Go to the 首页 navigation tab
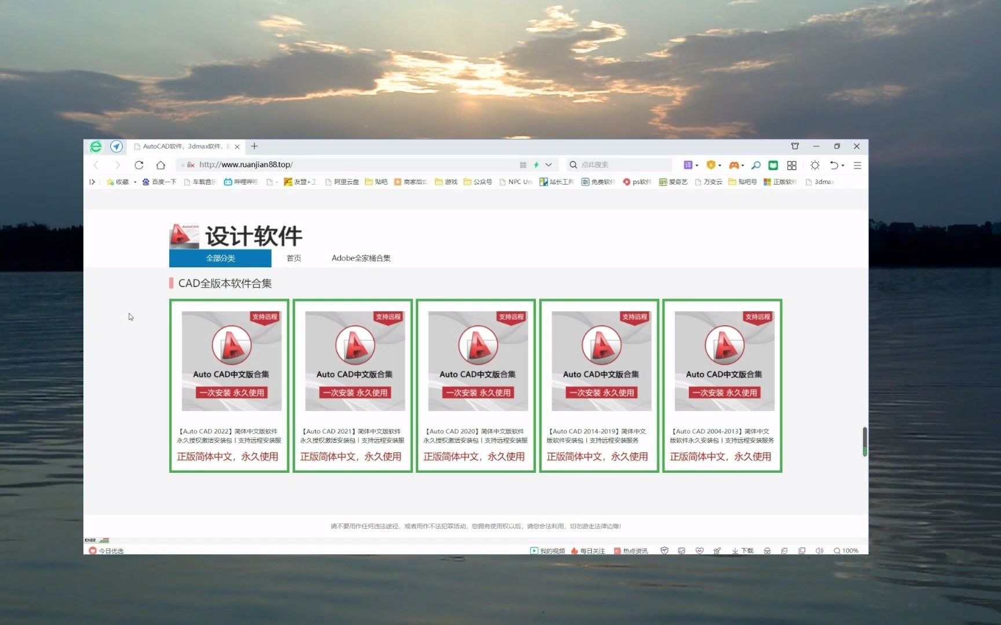This screenshot has width=1001, height=625. click(x=294, y=258)
